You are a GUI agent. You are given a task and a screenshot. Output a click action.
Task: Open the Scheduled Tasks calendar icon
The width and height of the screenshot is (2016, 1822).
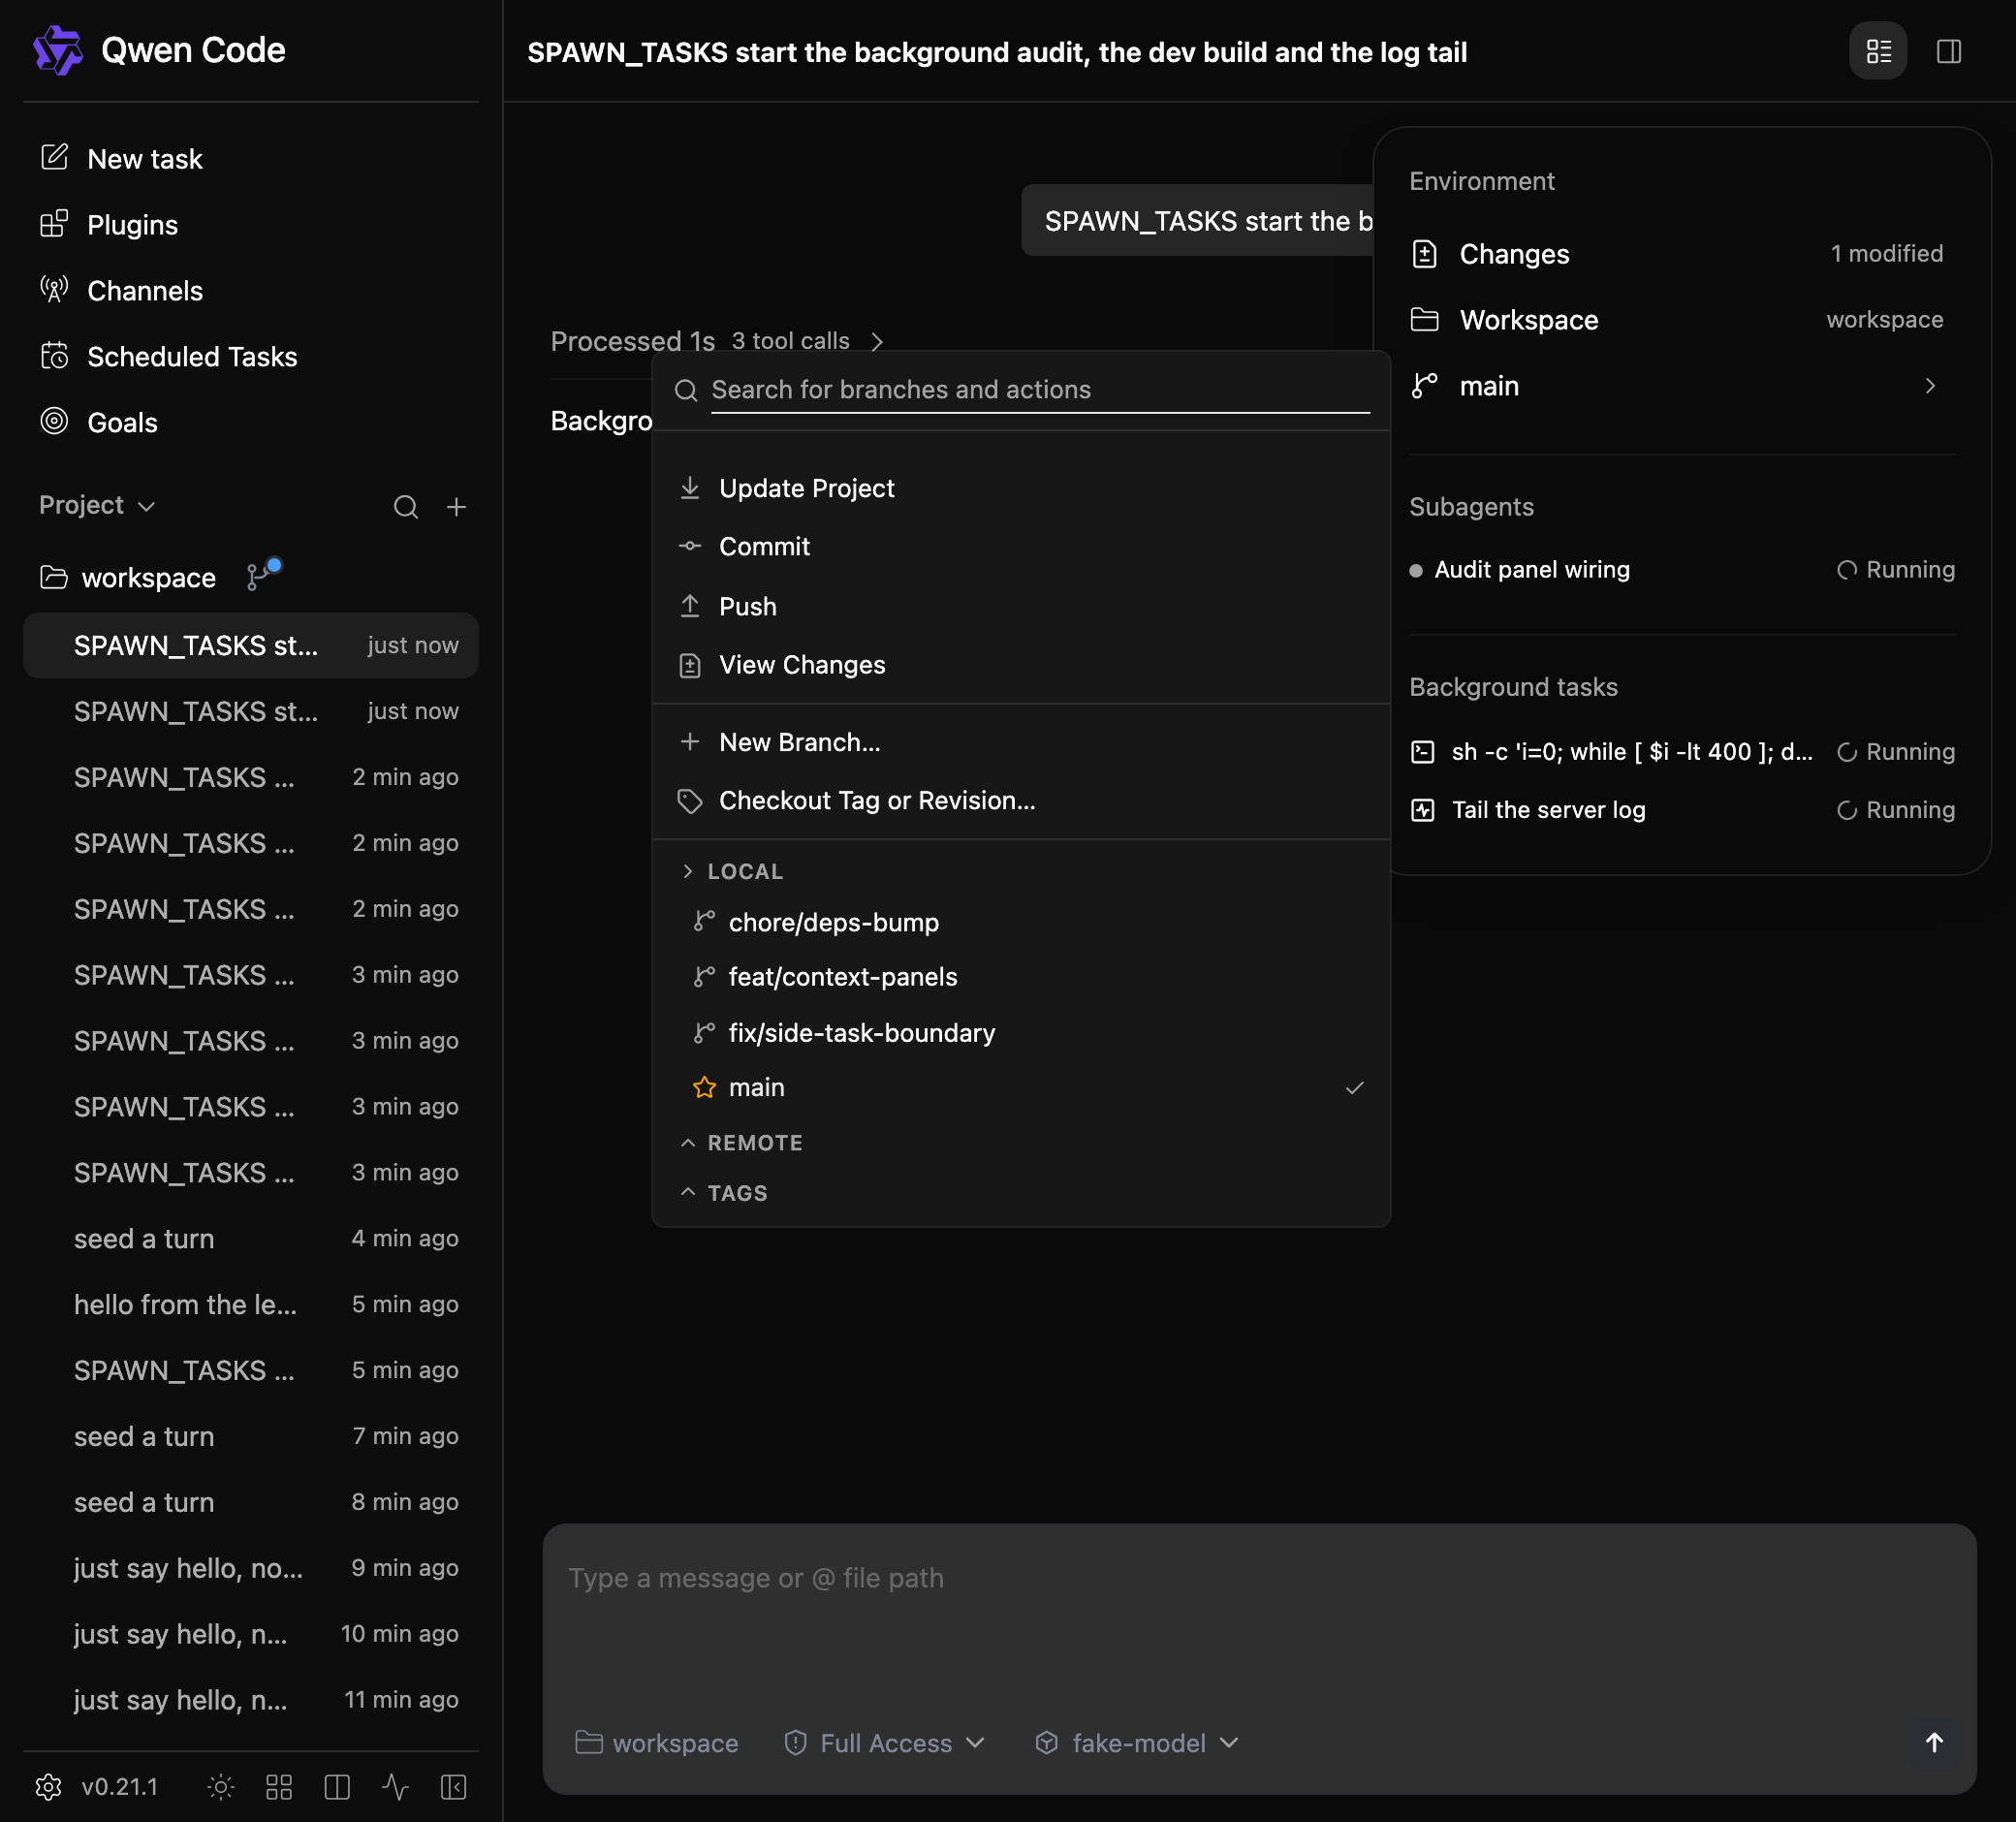54,356
